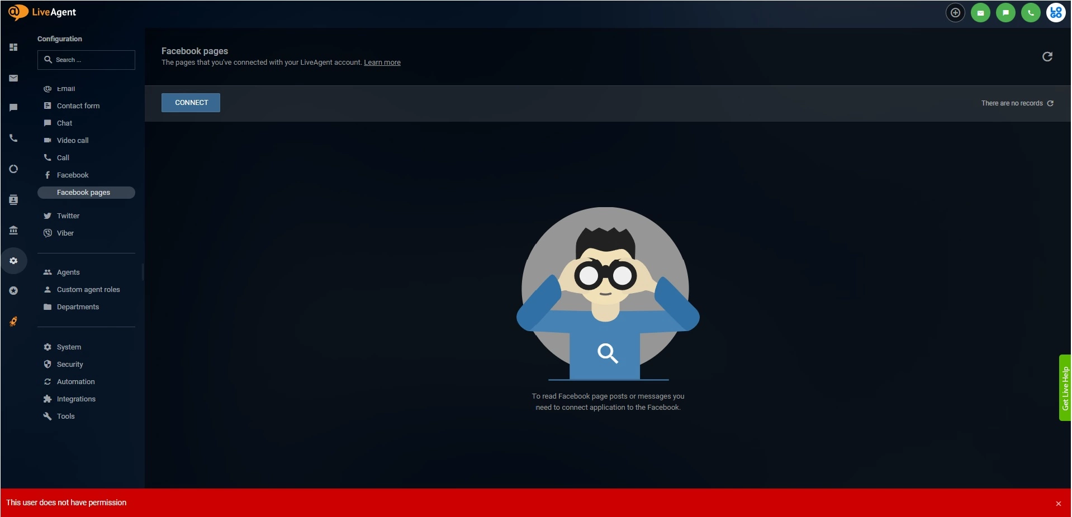Image resolution: width=1072 pixels, height=517 pixels.
Task: Open the Customers contact icon in the sidebar
Action: click(13, 200)
